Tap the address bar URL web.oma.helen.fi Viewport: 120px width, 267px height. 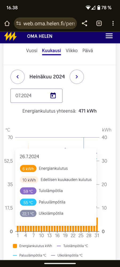49,23
